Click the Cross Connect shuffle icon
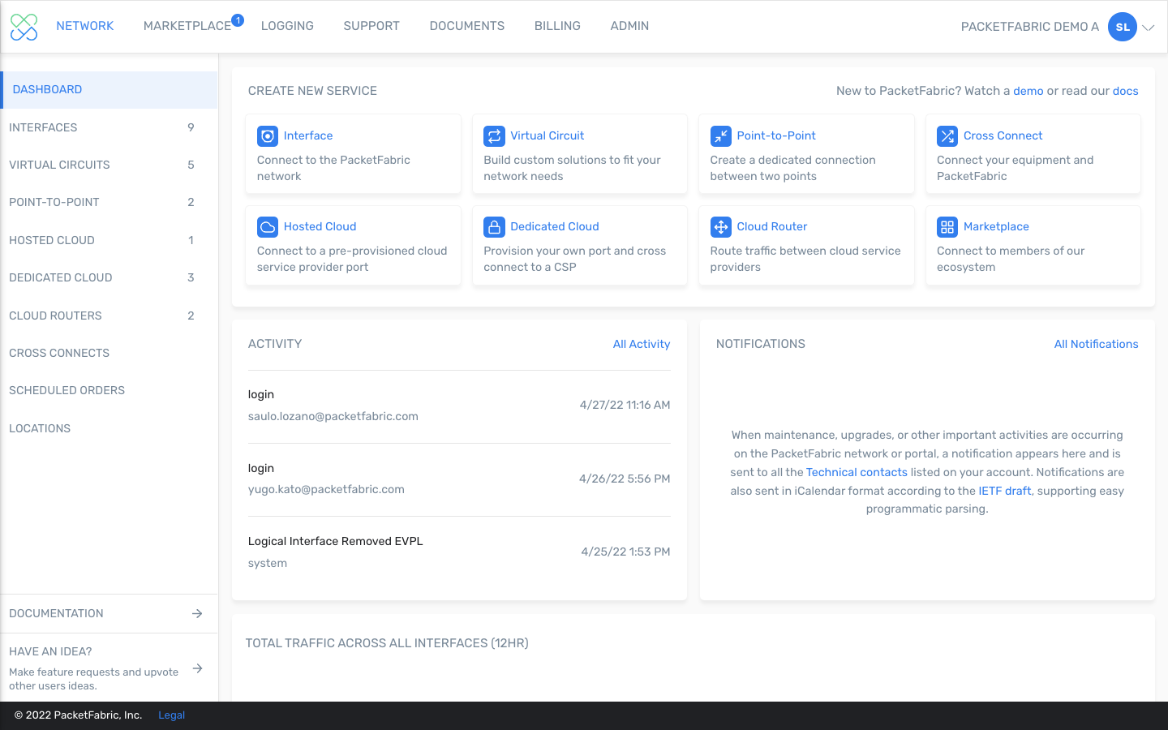1168x730 pixels. point(947,136)
